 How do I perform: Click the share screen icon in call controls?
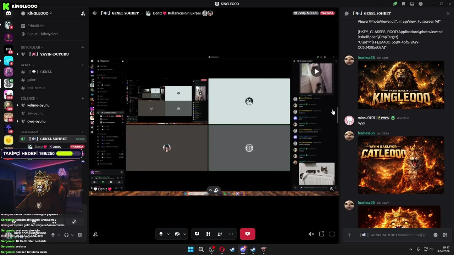click(x=197, y=234)
